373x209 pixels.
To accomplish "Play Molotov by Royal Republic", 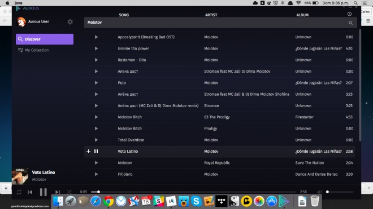I will click(96, 163).
